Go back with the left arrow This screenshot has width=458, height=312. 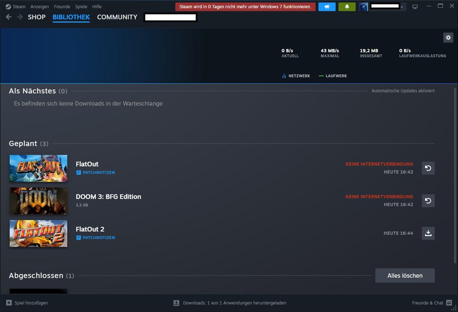[9, 17]
